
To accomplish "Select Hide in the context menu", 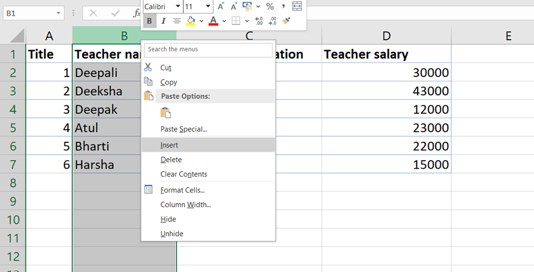I will tap(168, 219).
